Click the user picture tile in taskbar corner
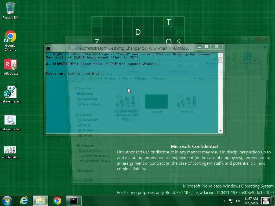 (x=266, y=201)
